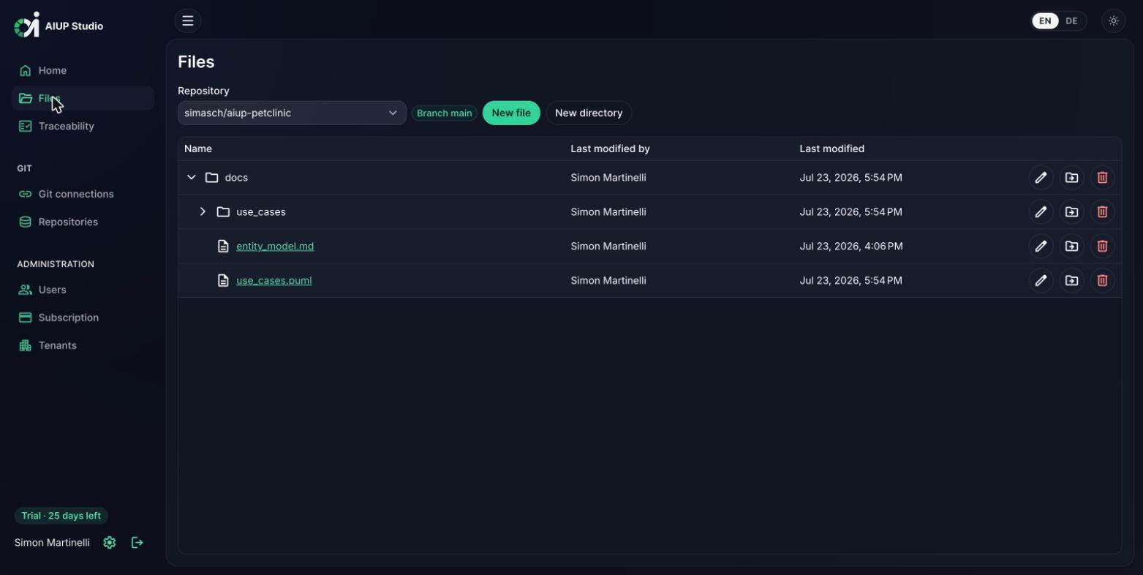Open Tenants under Administration
This screenshot has height=575, width=1143.
tap(83, 346)
